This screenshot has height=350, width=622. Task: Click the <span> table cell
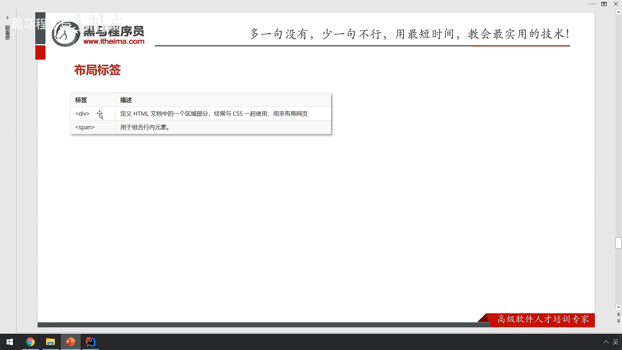pos(85,127)
